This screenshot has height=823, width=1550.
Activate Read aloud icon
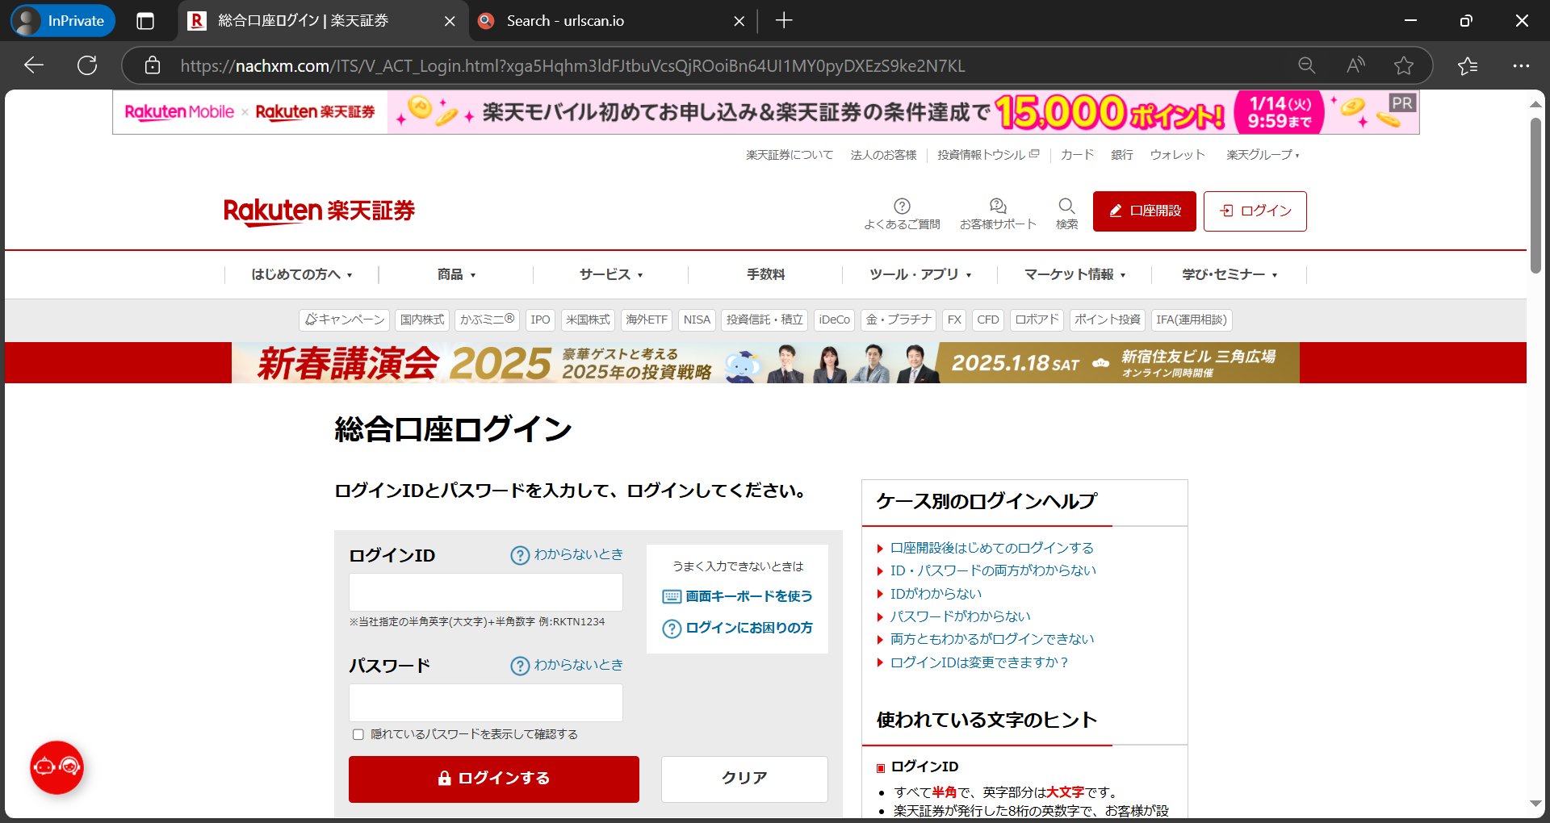click(1355, 65)
